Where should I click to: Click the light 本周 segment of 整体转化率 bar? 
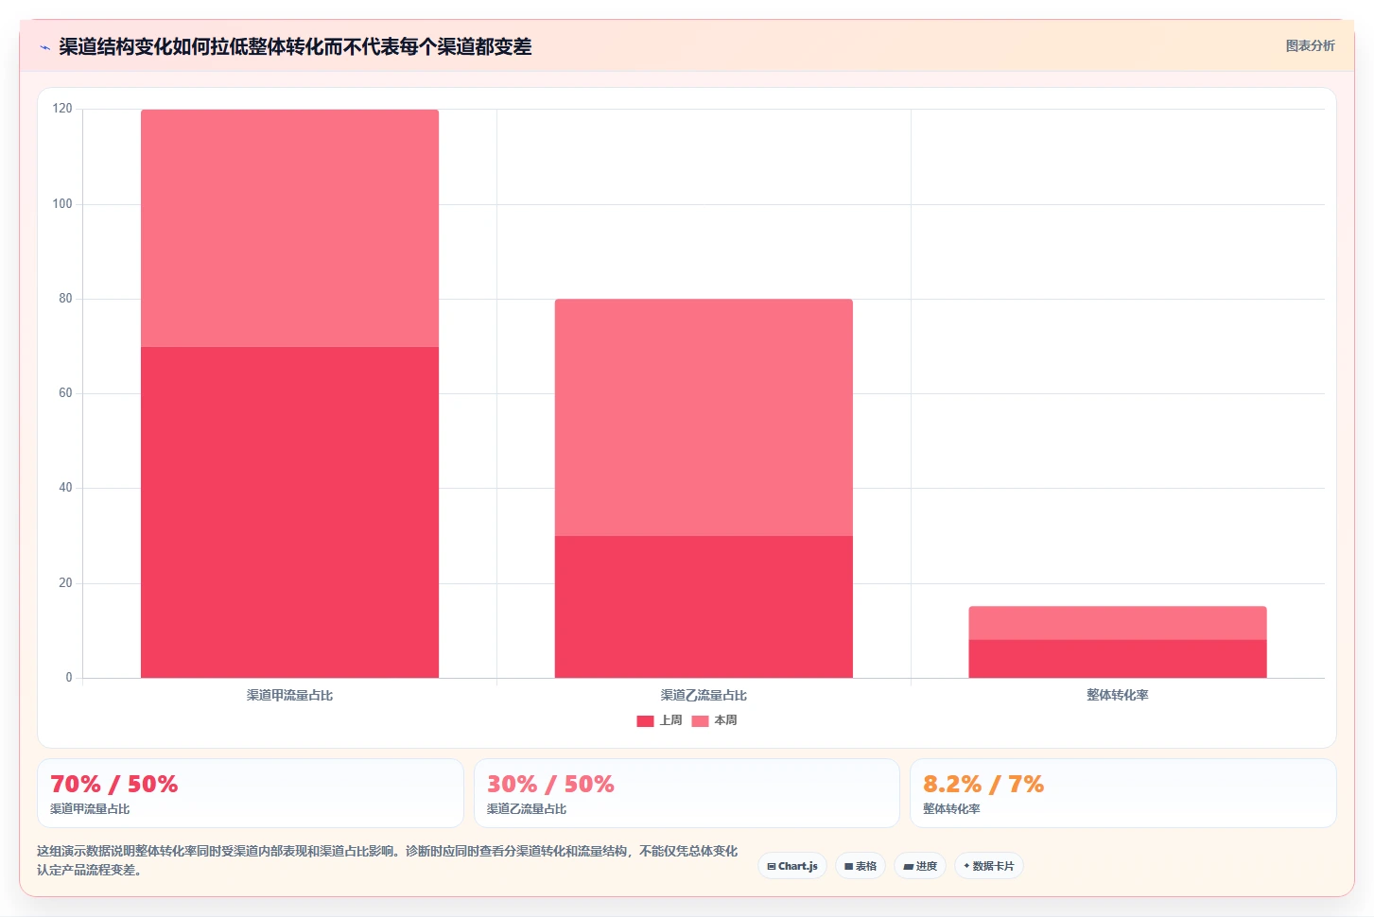tap(1118, 623)
